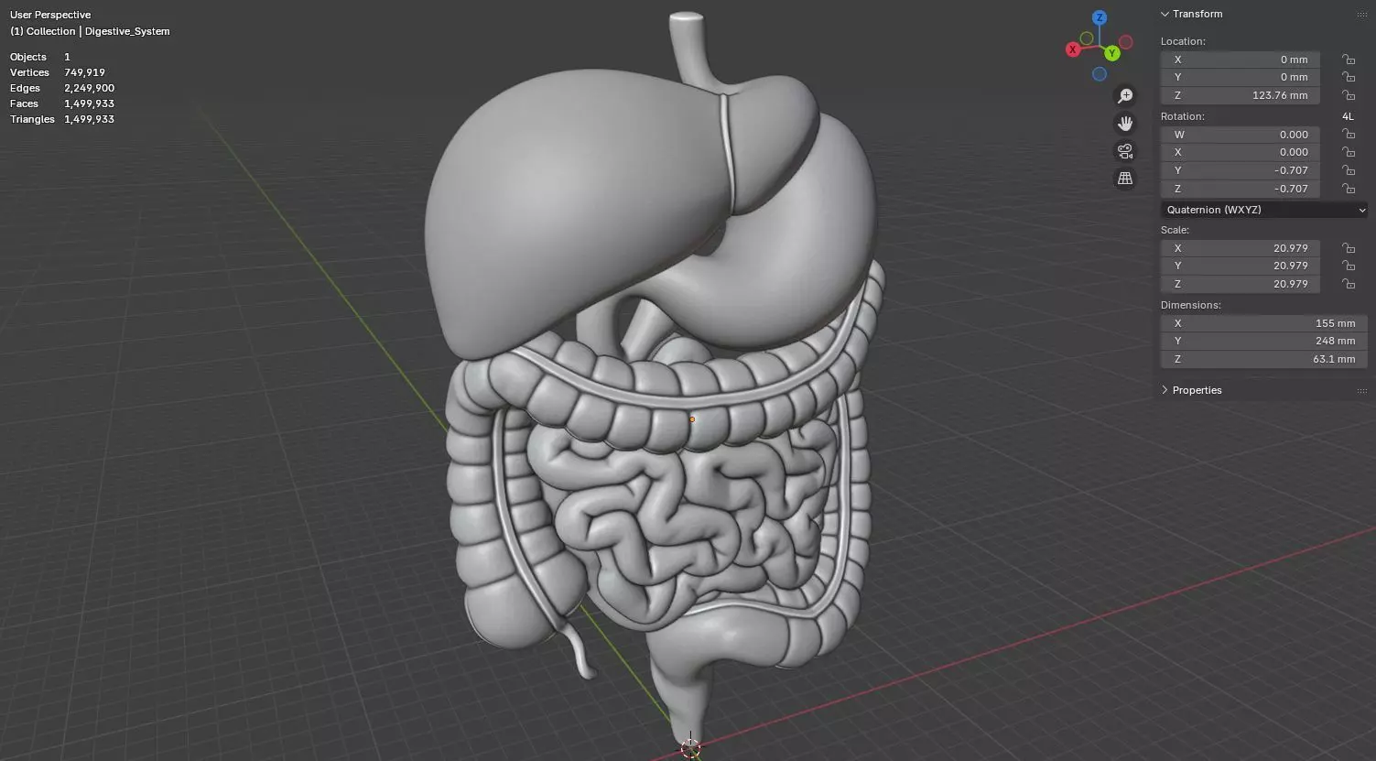Grab the Properties panel drag-handle dots
Screen dimensions: 1376x761
click(x=1361, y=391)
